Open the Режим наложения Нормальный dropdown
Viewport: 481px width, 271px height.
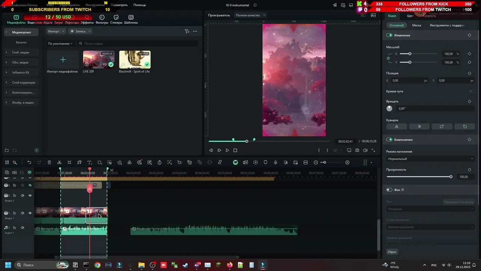(430, 159)
